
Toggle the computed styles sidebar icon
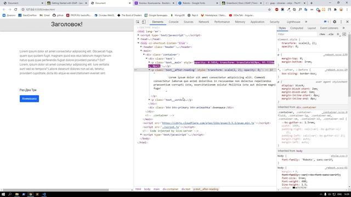click(x=344, y=34)
